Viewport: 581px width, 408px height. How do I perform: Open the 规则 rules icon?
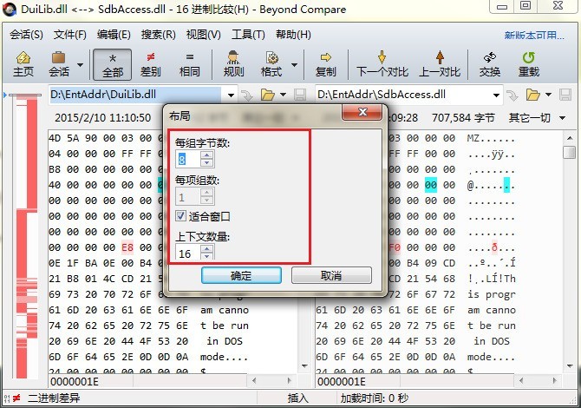click(x=233, y=64)
